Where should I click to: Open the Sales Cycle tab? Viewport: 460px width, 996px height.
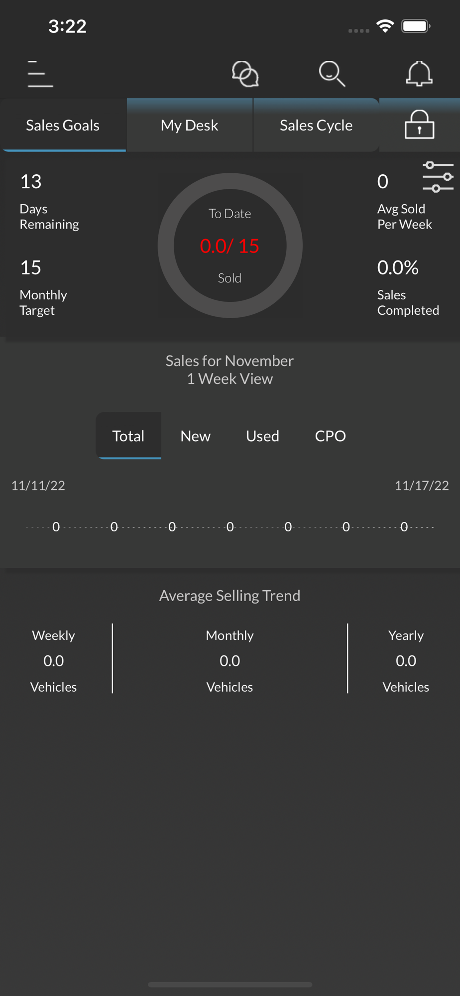pyautogui.click(x=316, y=125)
